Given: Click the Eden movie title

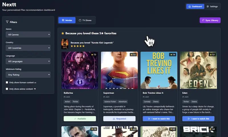Looking at the screenshot, I should [185, 93].
